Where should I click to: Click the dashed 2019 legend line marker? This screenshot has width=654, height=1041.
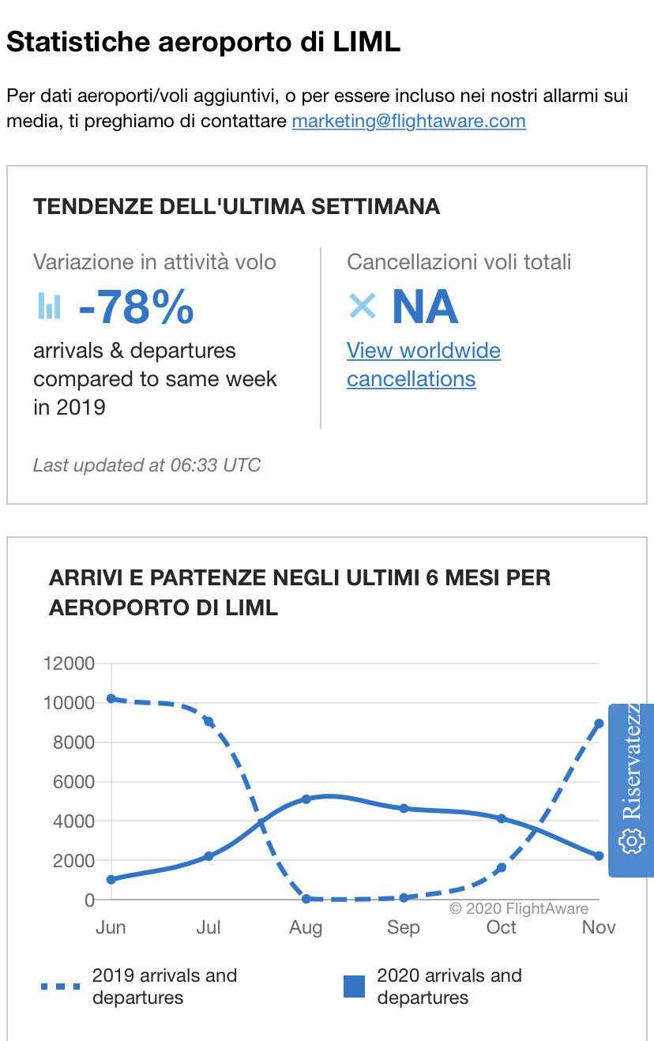61,986
